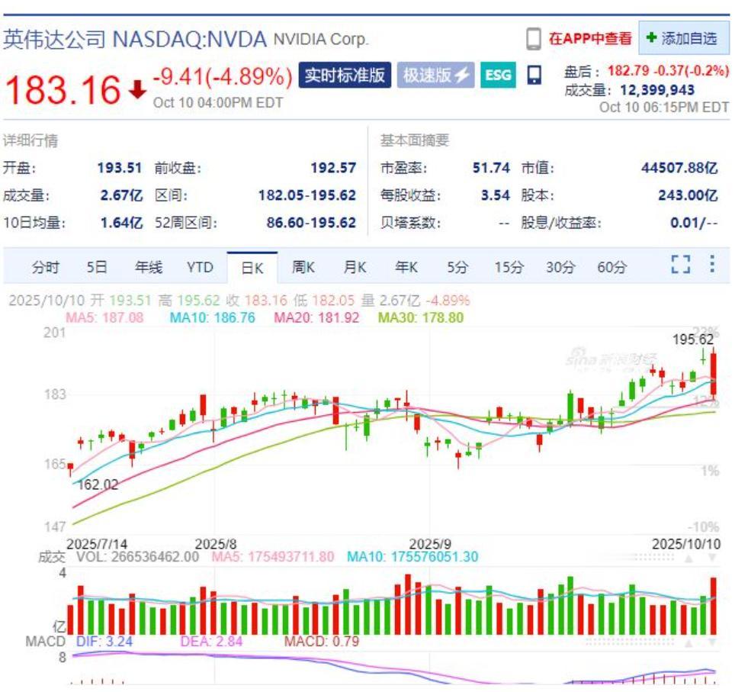Click the VOL: 266536462.00 label

(x=138, y=557)
